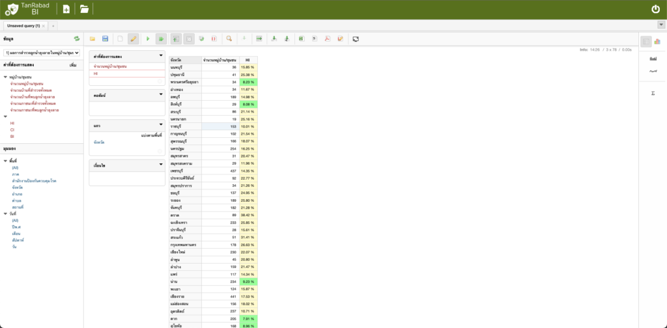Click the save query disk icon
Viewport: 667px width, 328px height.
coord(105,39)
